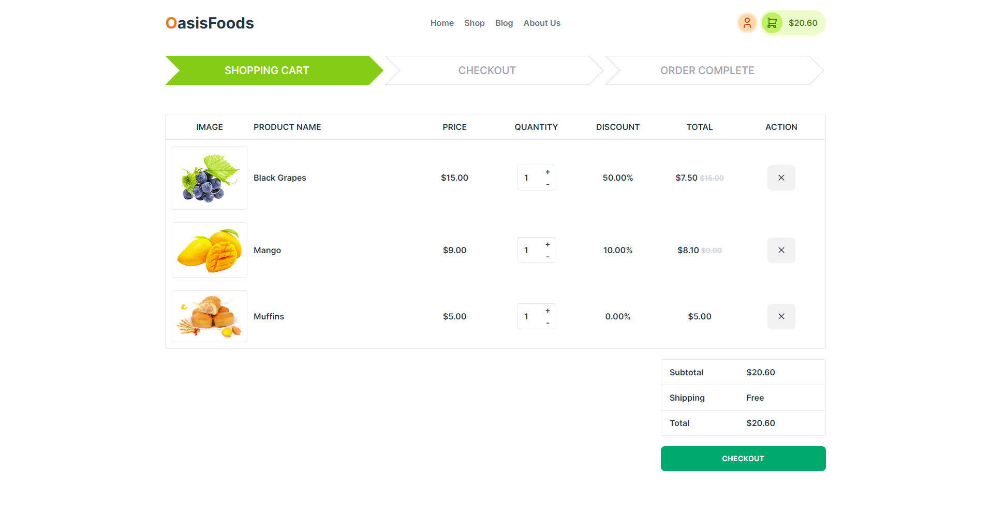991x513 pixels.
Task: Open the user account icon
Action: 747,23
